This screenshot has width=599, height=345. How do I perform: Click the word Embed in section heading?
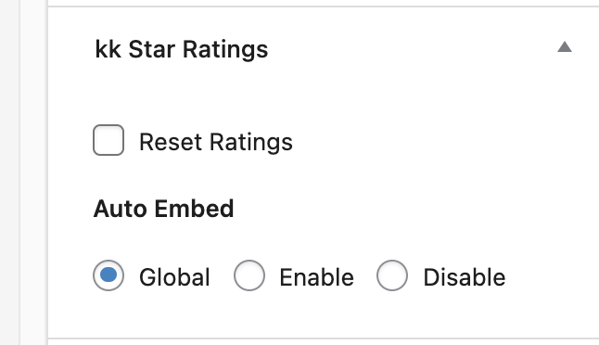click(x=194, y=209)
